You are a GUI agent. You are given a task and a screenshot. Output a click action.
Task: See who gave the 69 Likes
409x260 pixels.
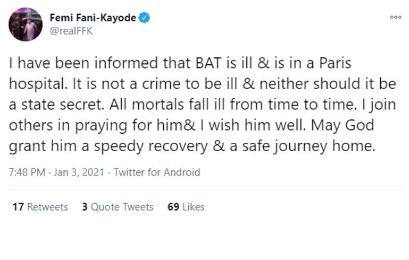point(186,207)
